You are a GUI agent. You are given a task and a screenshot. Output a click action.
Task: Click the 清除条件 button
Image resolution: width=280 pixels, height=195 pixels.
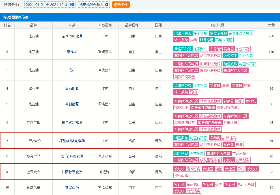pyautogui.click(x=121, y=5)
